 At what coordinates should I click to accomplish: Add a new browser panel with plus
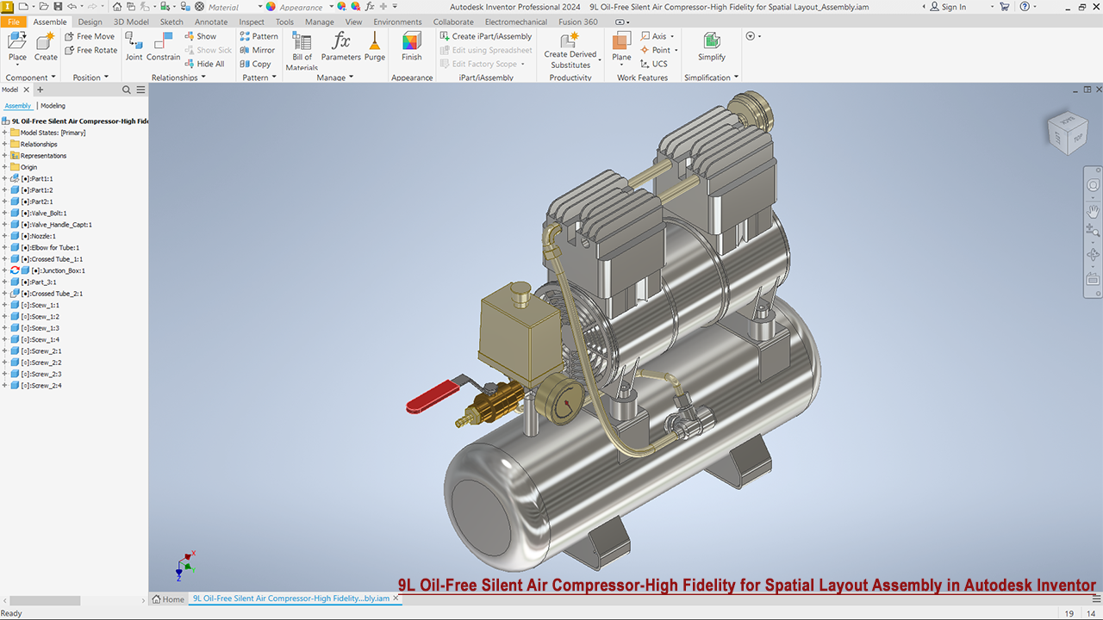coord(40,90)
